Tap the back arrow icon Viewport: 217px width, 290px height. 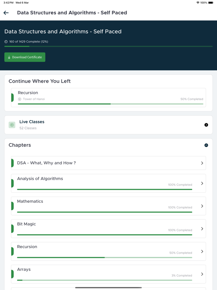tap(6, 13)
